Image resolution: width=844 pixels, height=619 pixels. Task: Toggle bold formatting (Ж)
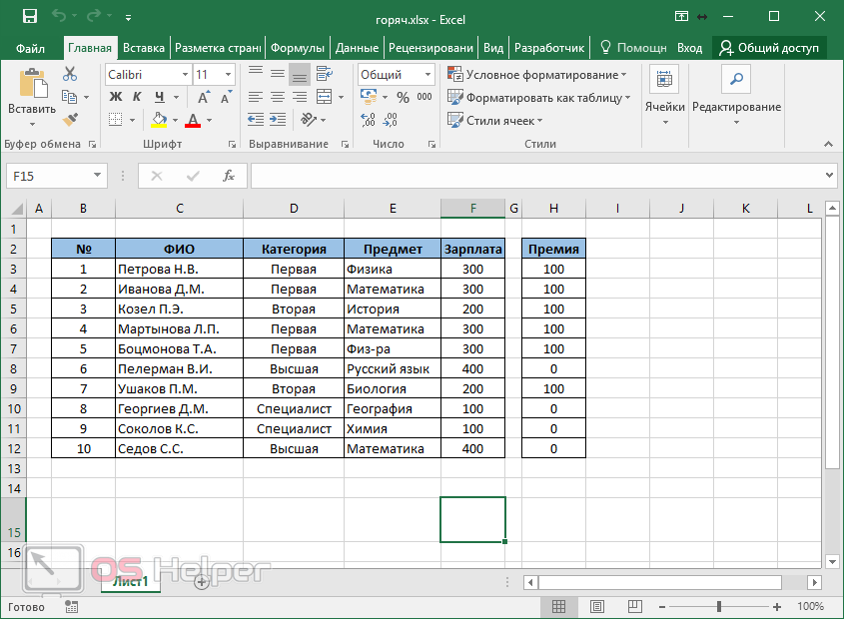coord(115,97)
